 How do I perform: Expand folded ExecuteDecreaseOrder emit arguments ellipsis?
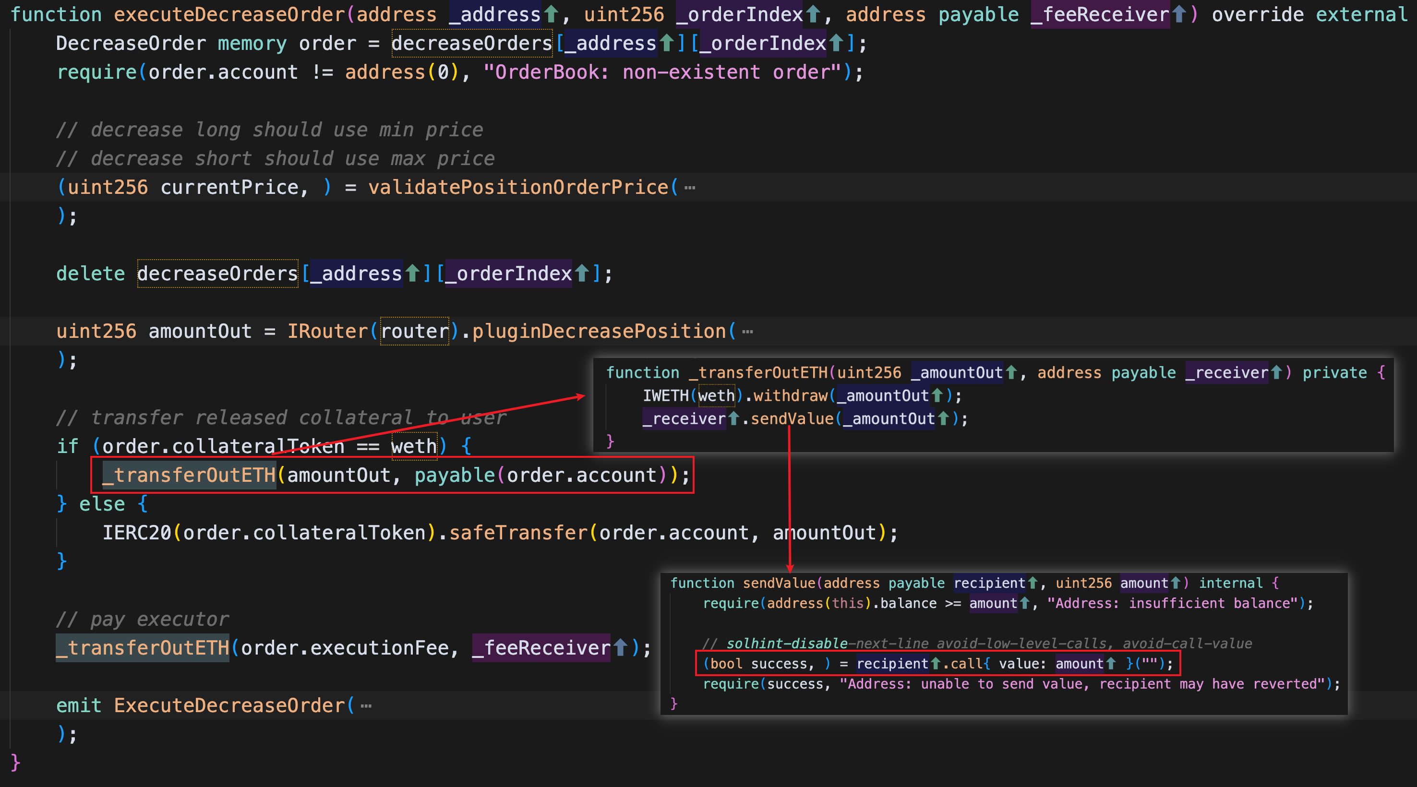point(366,705)
